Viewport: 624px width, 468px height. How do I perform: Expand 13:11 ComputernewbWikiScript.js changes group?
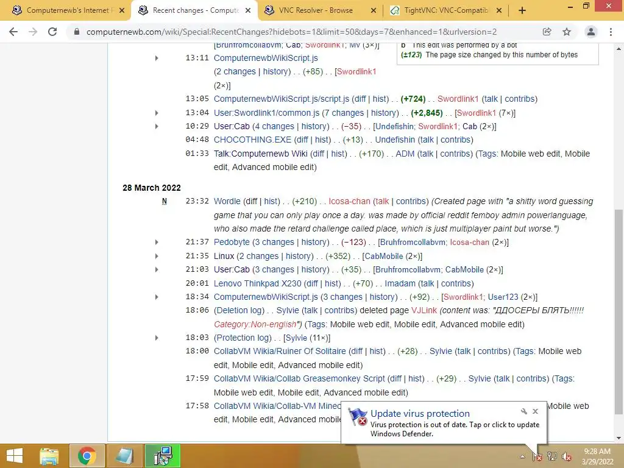coord(157,58)
